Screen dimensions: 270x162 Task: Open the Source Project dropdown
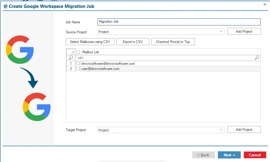(161, 32)
